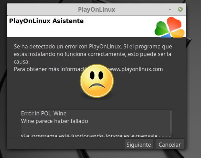Select the 'Error in POL_Wine' line
Viewport: 201px width, 158px height.
click(44, 113)
